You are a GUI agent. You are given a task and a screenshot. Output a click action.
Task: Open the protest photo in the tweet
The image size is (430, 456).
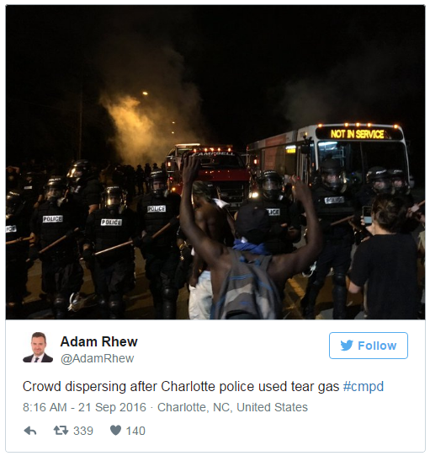(x=215, y=163)
